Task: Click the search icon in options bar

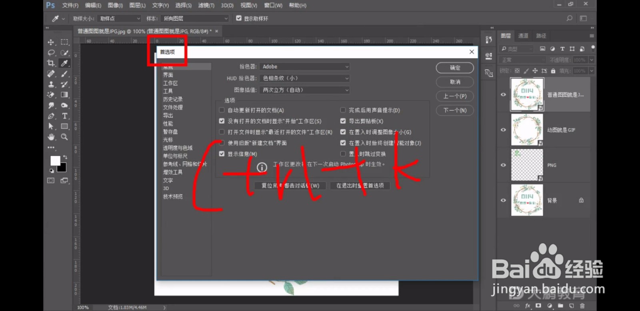Action: tap(570, 18)
